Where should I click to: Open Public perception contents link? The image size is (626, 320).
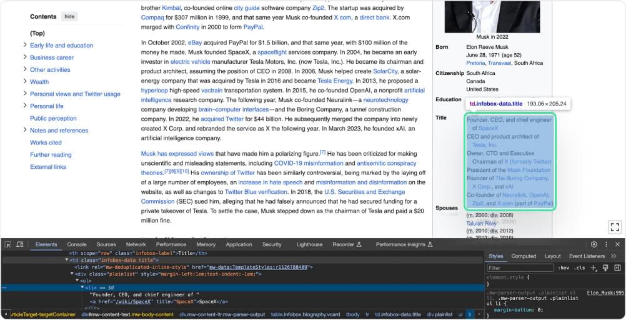[x=53, y=118]
